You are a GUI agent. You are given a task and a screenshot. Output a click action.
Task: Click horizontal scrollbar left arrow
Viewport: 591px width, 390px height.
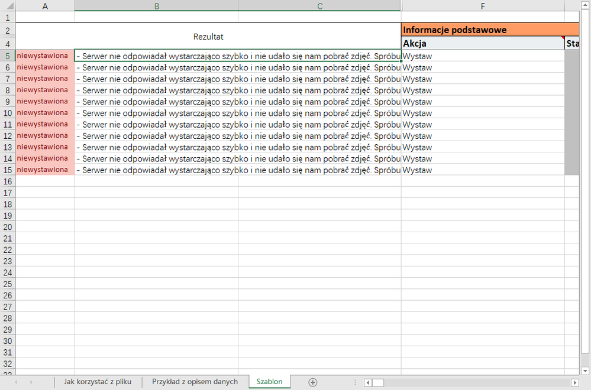pyautogui.click(x=367, y=382)
